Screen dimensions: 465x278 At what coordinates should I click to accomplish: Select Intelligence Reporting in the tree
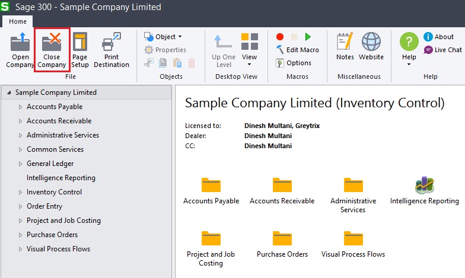[60, 178]
